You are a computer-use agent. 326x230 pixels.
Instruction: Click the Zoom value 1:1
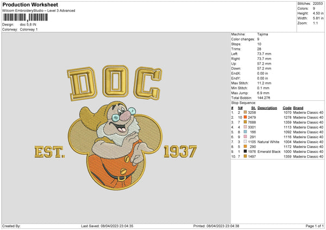tap(315, 23)
